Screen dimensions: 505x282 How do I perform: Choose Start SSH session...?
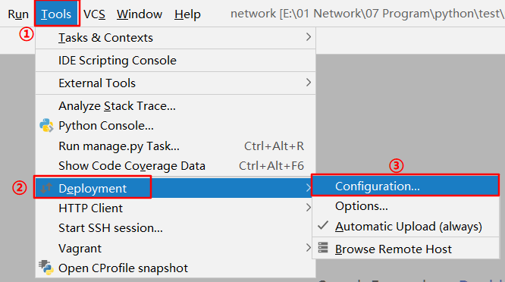(x=175, y=228)
